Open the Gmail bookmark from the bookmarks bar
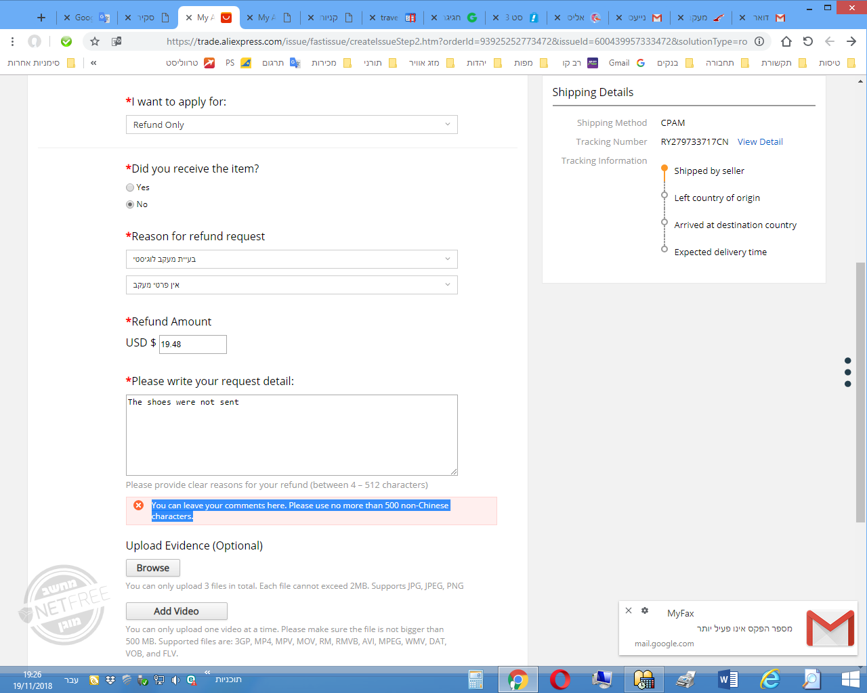This screenshot has height=693, width=867. (618, 62)
